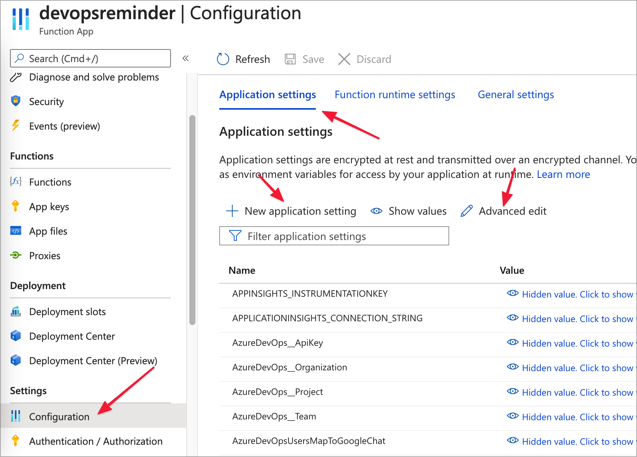The height and width of the screenshot is (457, 637).
Task: Click the Configuration sliders icon
Action: point(16,416)
